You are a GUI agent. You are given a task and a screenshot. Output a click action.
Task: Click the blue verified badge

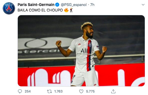click(x=57, y=5)
